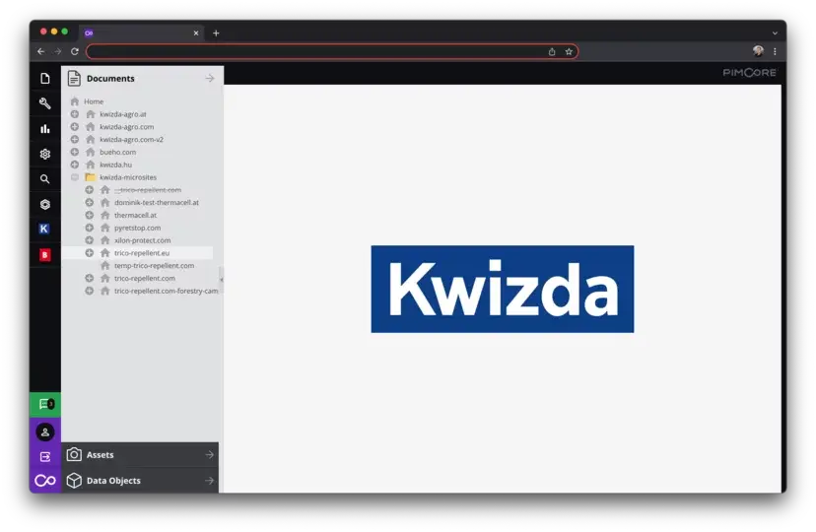The height and width of the screenshot is (532, 816).
Task: Select kwizda.hu document
Action: (x=115, y=165)
